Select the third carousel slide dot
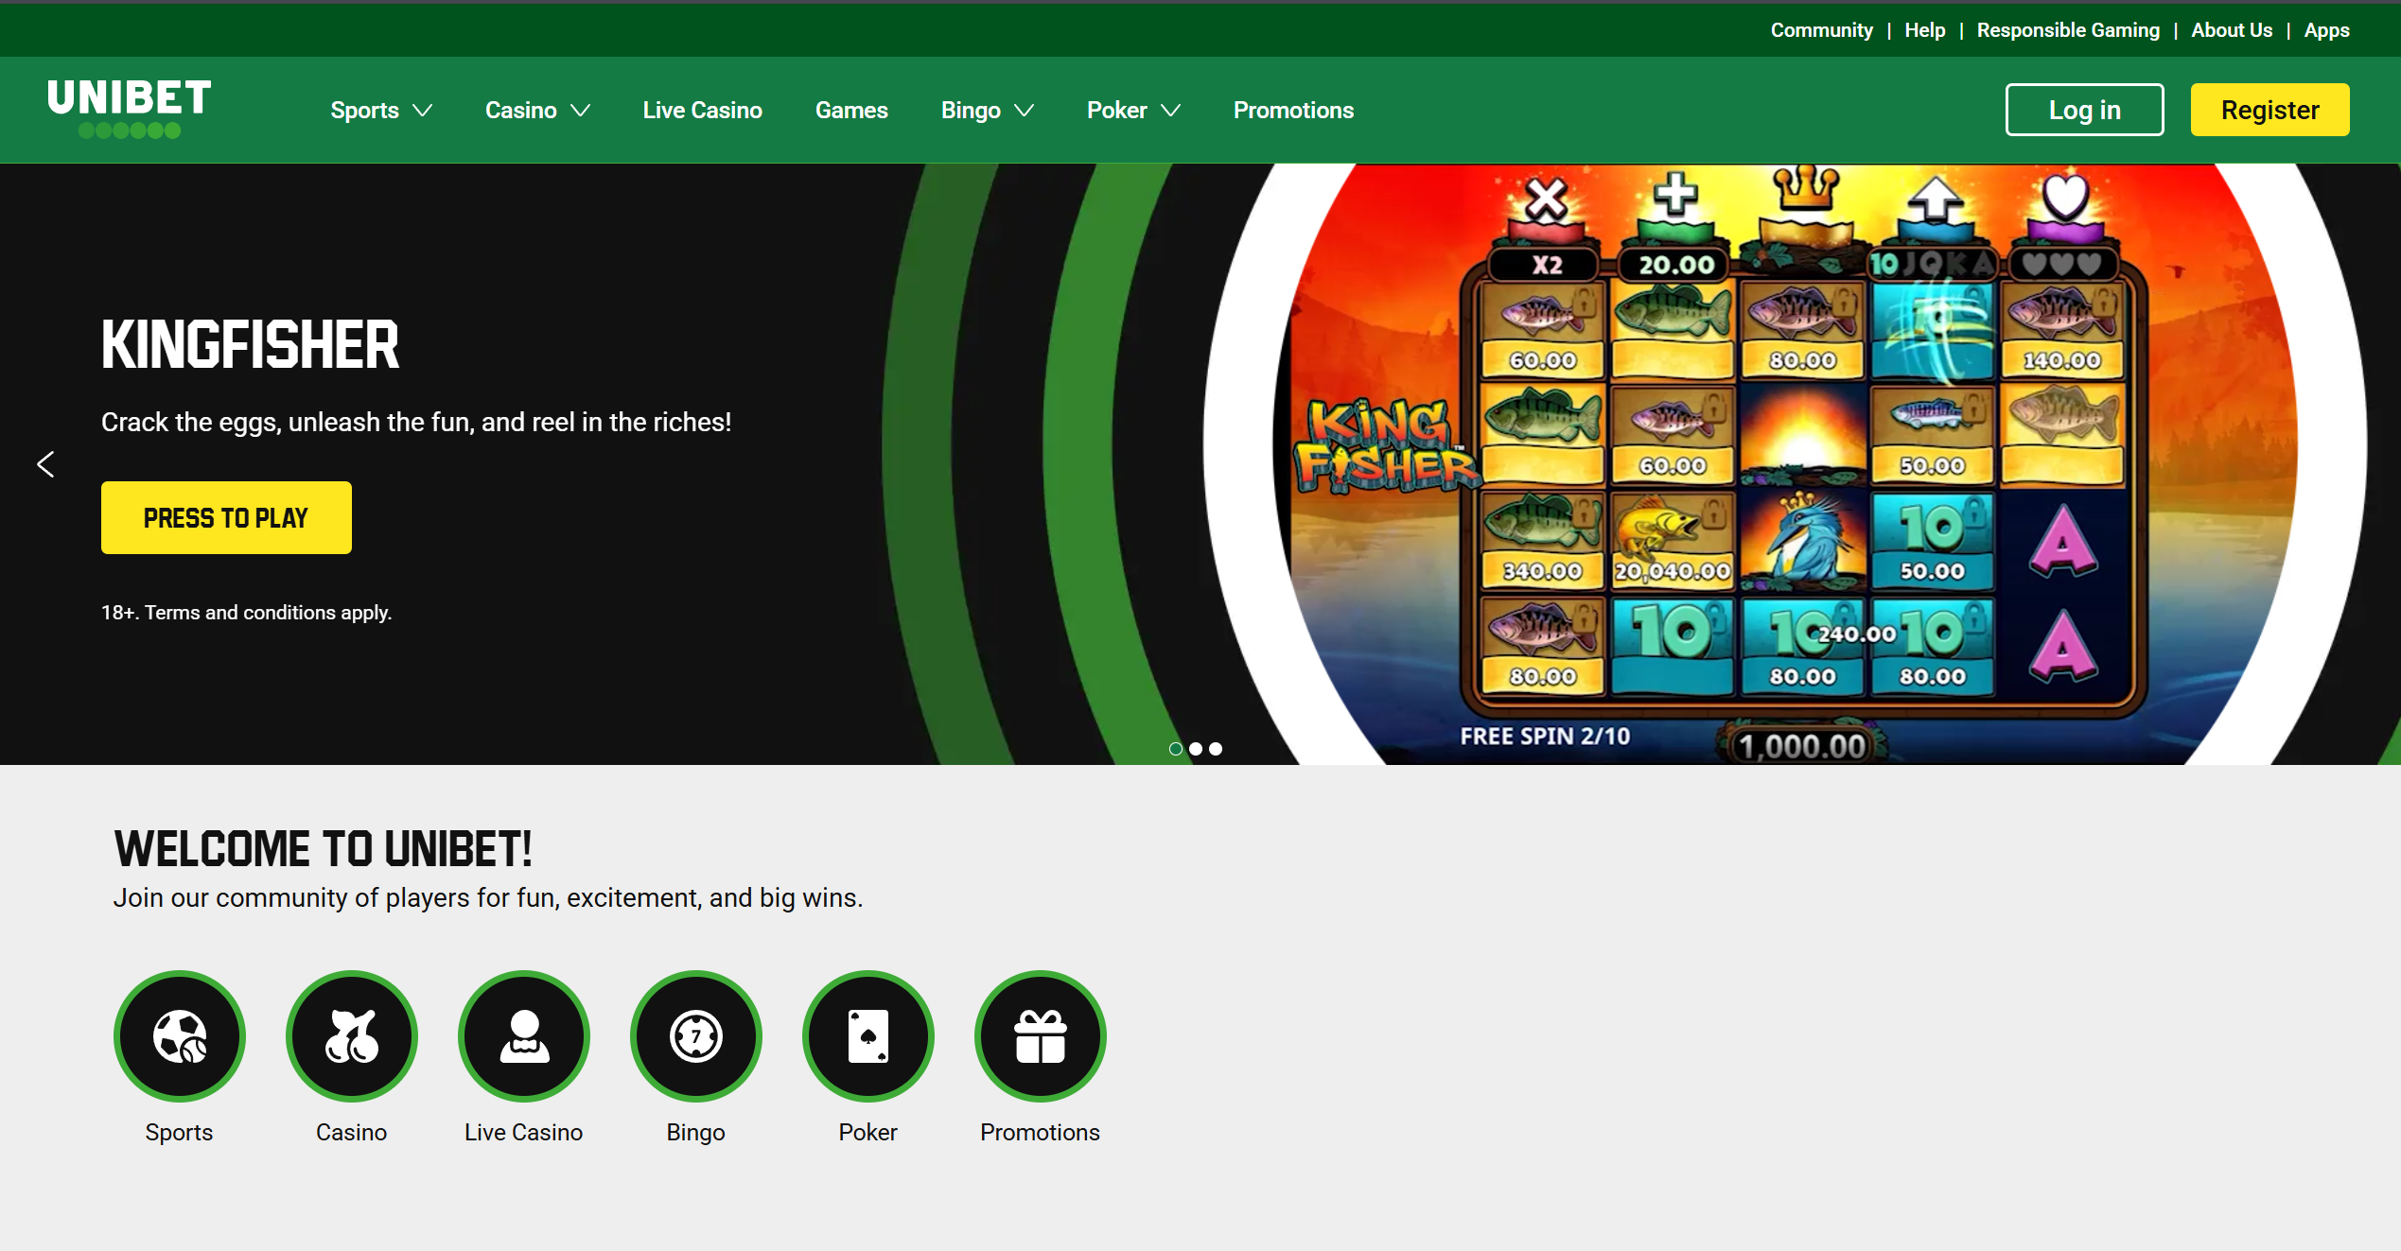2401x1251 pixels. click(1216, 749)
